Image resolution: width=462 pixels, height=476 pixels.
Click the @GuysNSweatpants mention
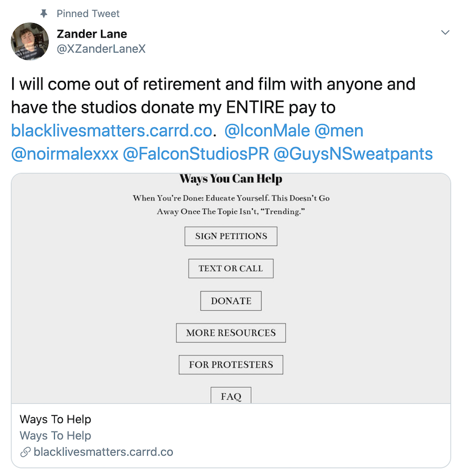pos(353,154)
